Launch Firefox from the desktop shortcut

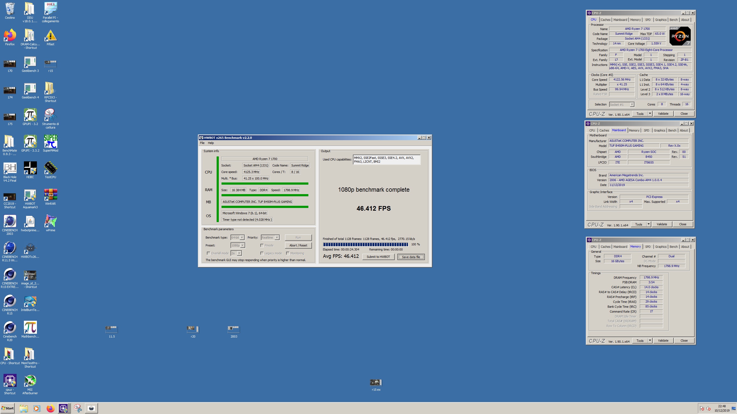pyautogui.click(x=10, y=37)
